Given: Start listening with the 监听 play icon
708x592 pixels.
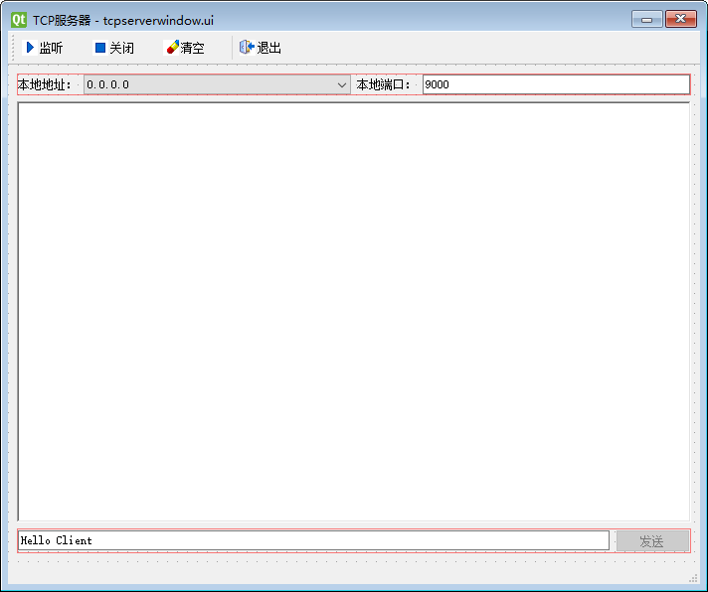Looking at the screenshot, I should coord(30,48).
